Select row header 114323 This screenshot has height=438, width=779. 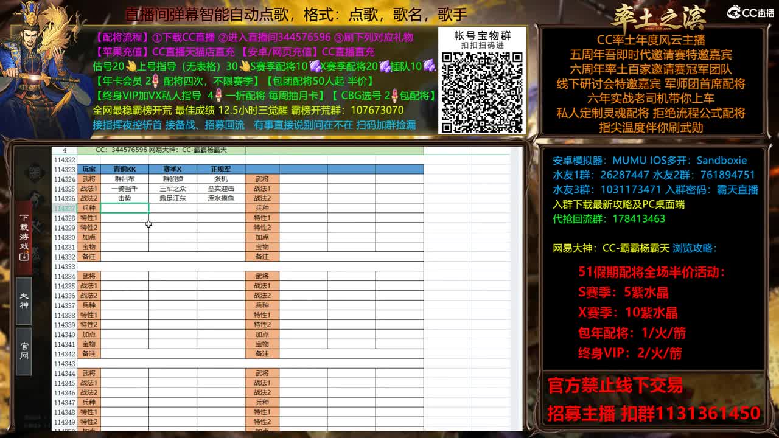tap(64, 169)
